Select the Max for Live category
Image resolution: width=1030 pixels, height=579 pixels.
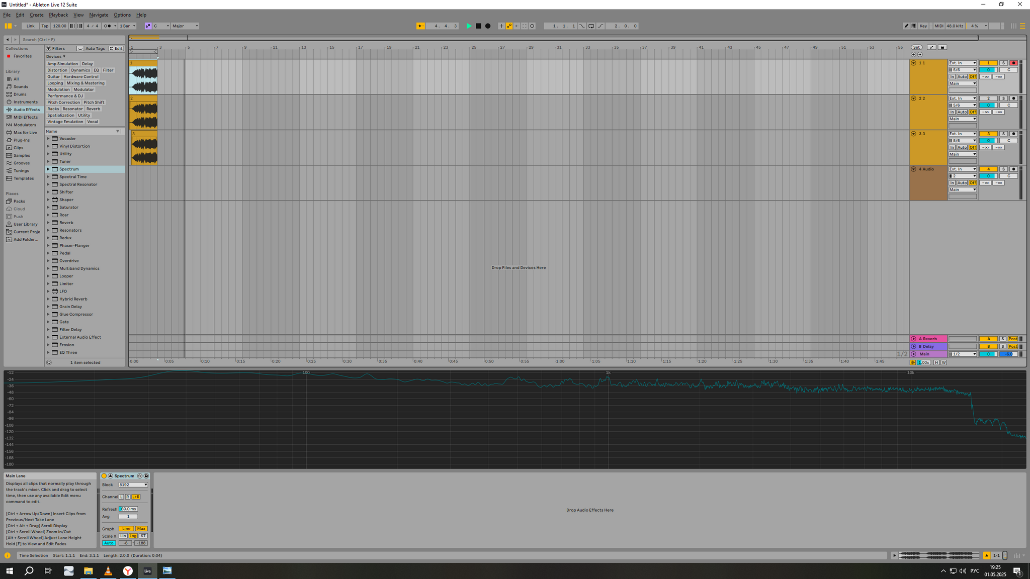coord(25,133)
